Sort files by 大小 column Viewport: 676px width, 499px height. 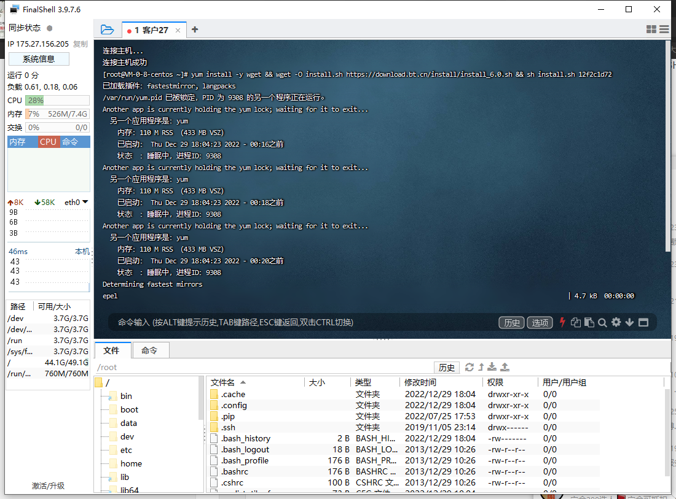click(328, 382)
